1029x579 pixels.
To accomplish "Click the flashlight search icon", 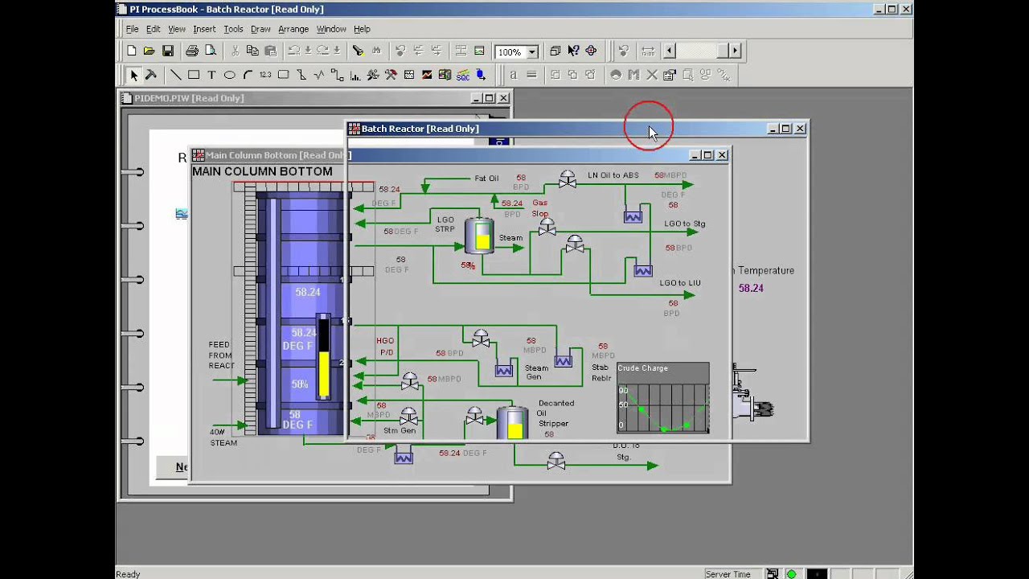I will pyautogui.click(x=358, y=51).
